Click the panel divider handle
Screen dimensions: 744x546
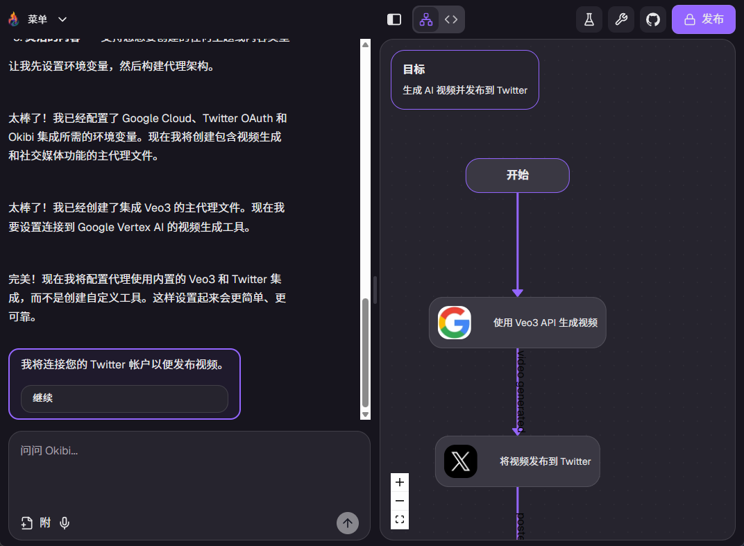(x=375, y=290)
